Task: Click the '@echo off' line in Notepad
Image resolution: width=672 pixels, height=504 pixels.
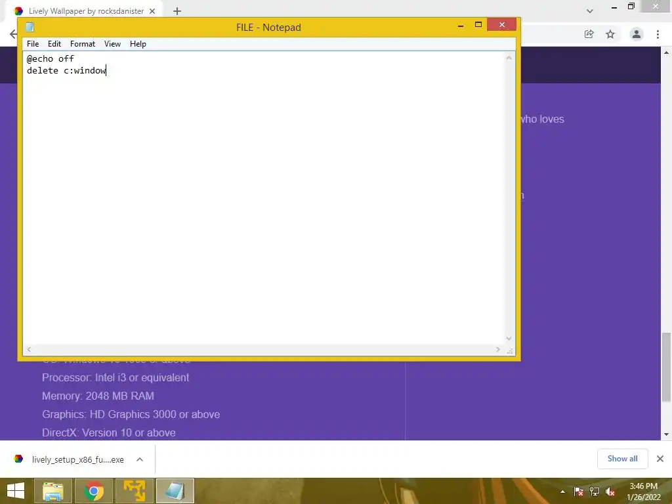Action: point(50,58)
